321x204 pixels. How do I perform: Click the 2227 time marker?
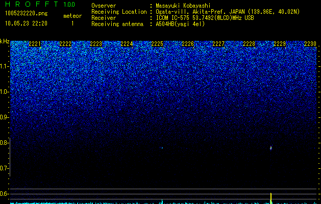218,44
